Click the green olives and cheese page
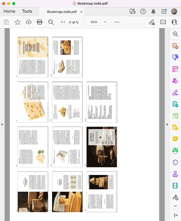 click(x=33, y=147)
